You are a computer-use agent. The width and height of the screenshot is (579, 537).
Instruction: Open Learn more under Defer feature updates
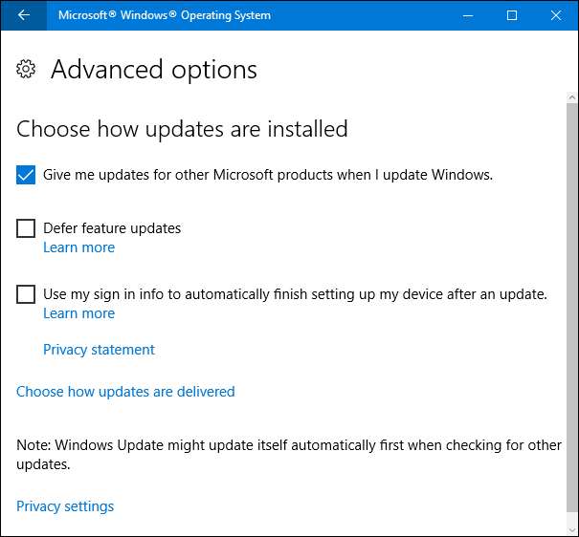[78, 247]
